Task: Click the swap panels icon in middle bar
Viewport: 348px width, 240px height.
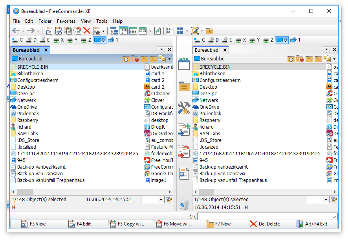Action: [x=184, y=64]
